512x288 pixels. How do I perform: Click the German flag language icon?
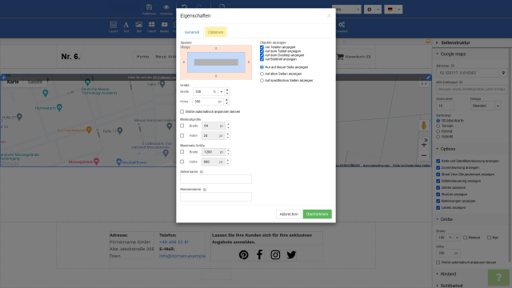[x=390, y=10]
